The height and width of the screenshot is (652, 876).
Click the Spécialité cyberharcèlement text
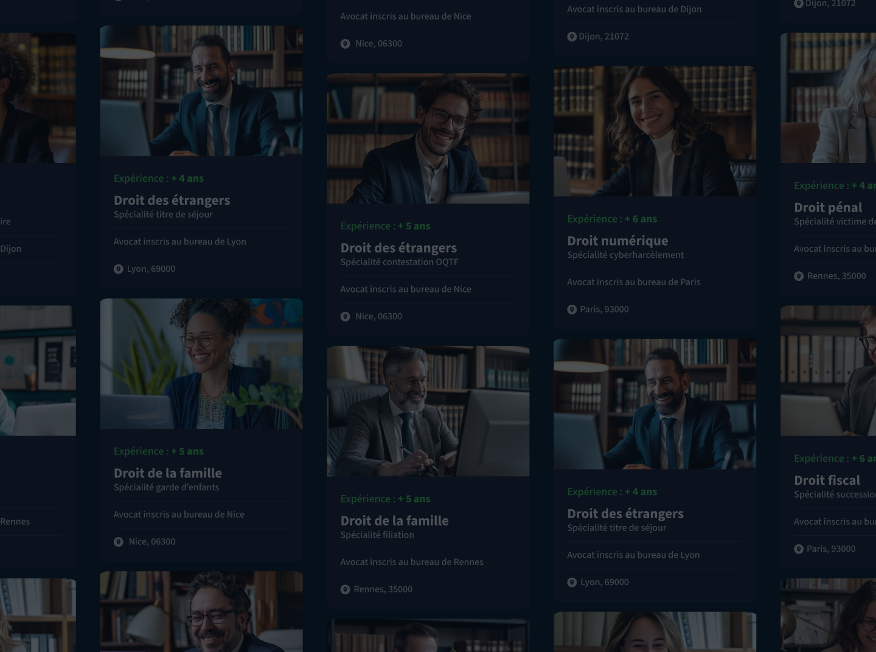tap(625, 255)
